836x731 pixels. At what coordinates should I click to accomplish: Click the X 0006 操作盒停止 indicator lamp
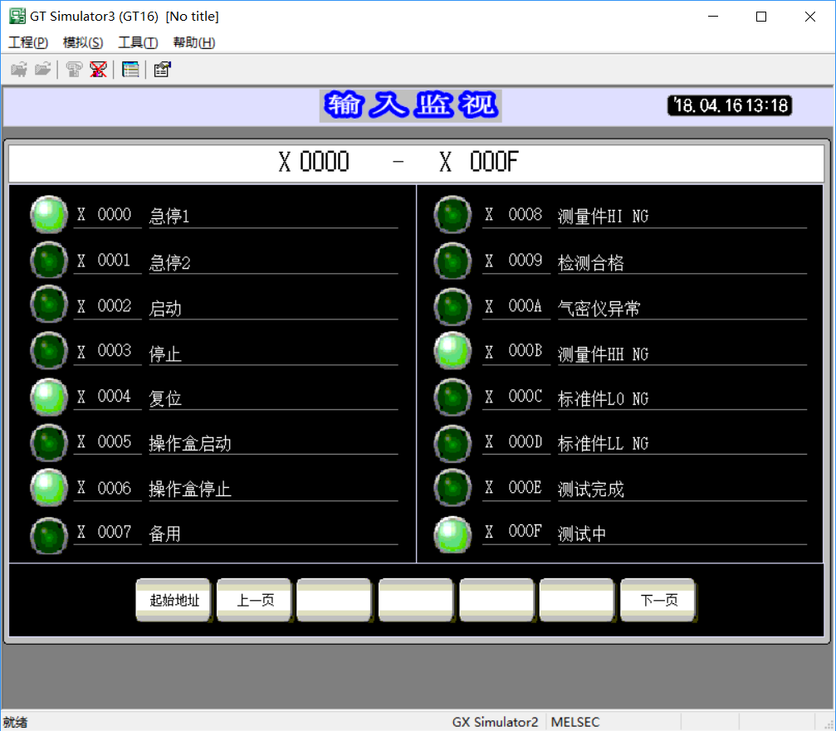[x=48, y=488]
